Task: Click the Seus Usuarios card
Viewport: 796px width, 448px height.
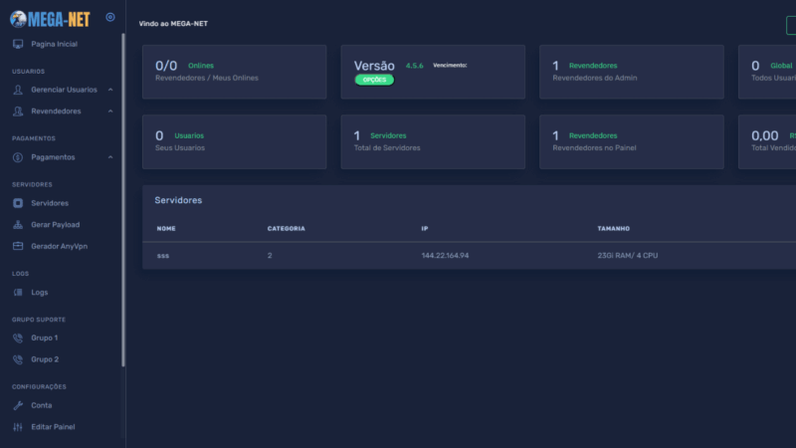Action: (235, 141)
